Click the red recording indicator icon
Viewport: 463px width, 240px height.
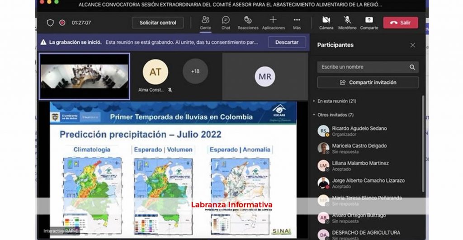coord(62,23)
